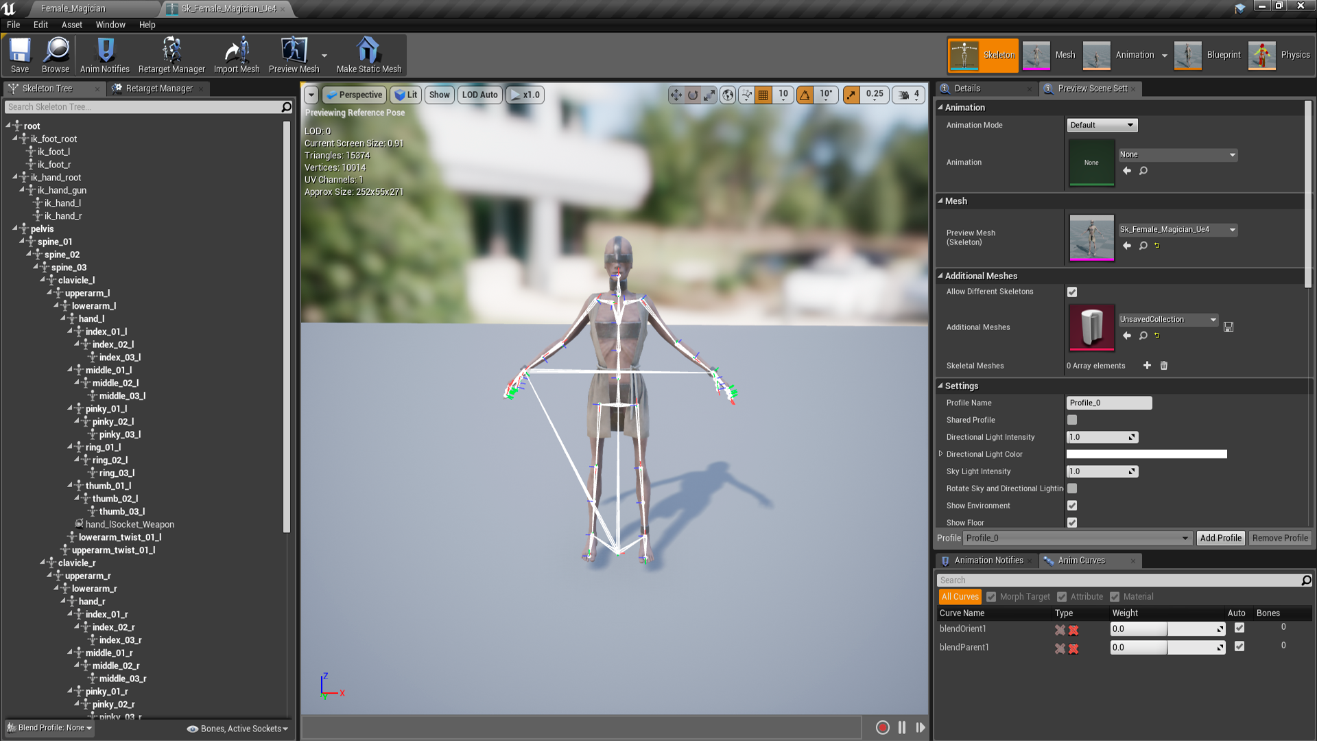Add a Skeletal Meshes array element
The image size is (1317, 741).
tap(1147, 366)
